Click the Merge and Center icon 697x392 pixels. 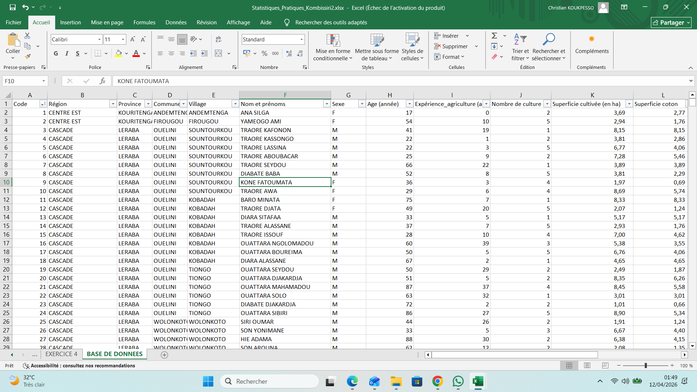(219, 53)
